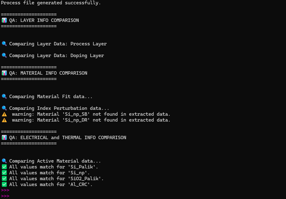Click magnifier icon beside Index Perturbation data
The height and width of the screenshot is (199, 286).
click(4, 108)
